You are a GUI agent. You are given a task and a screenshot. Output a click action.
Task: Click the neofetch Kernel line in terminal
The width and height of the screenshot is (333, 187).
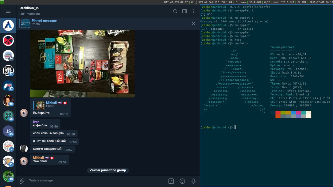pyautogui.click(x=289, y=62)
